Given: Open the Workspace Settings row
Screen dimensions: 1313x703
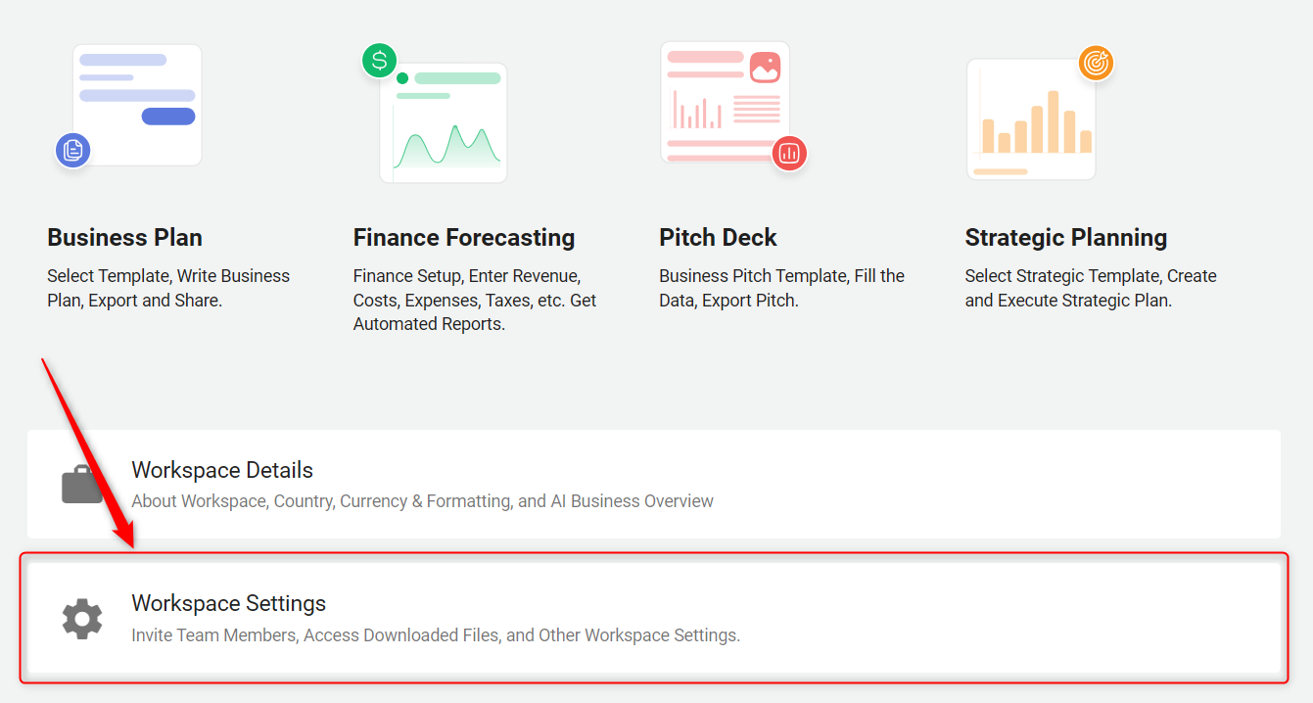Looking at the screenshot, I should [x=654, y=619].
